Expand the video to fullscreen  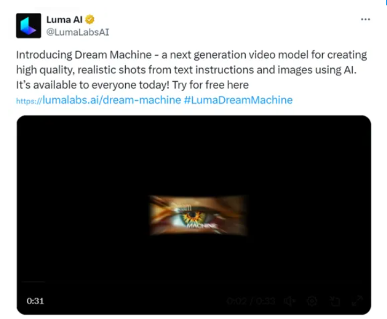click(x=357, y=301)
